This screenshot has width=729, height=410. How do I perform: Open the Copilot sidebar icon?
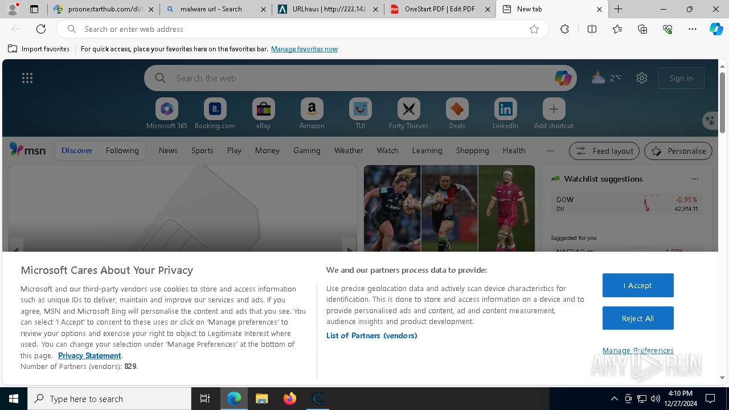[x=716, y=29]
